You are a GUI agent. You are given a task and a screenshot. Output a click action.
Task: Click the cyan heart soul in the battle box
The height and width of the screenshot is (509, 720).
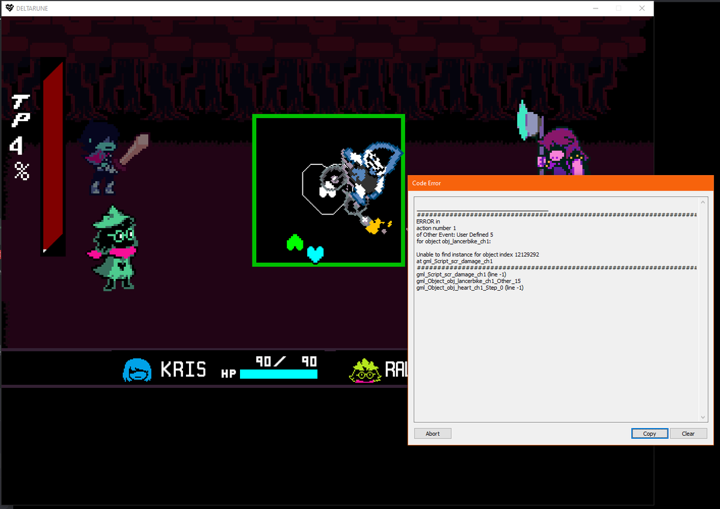316,254
